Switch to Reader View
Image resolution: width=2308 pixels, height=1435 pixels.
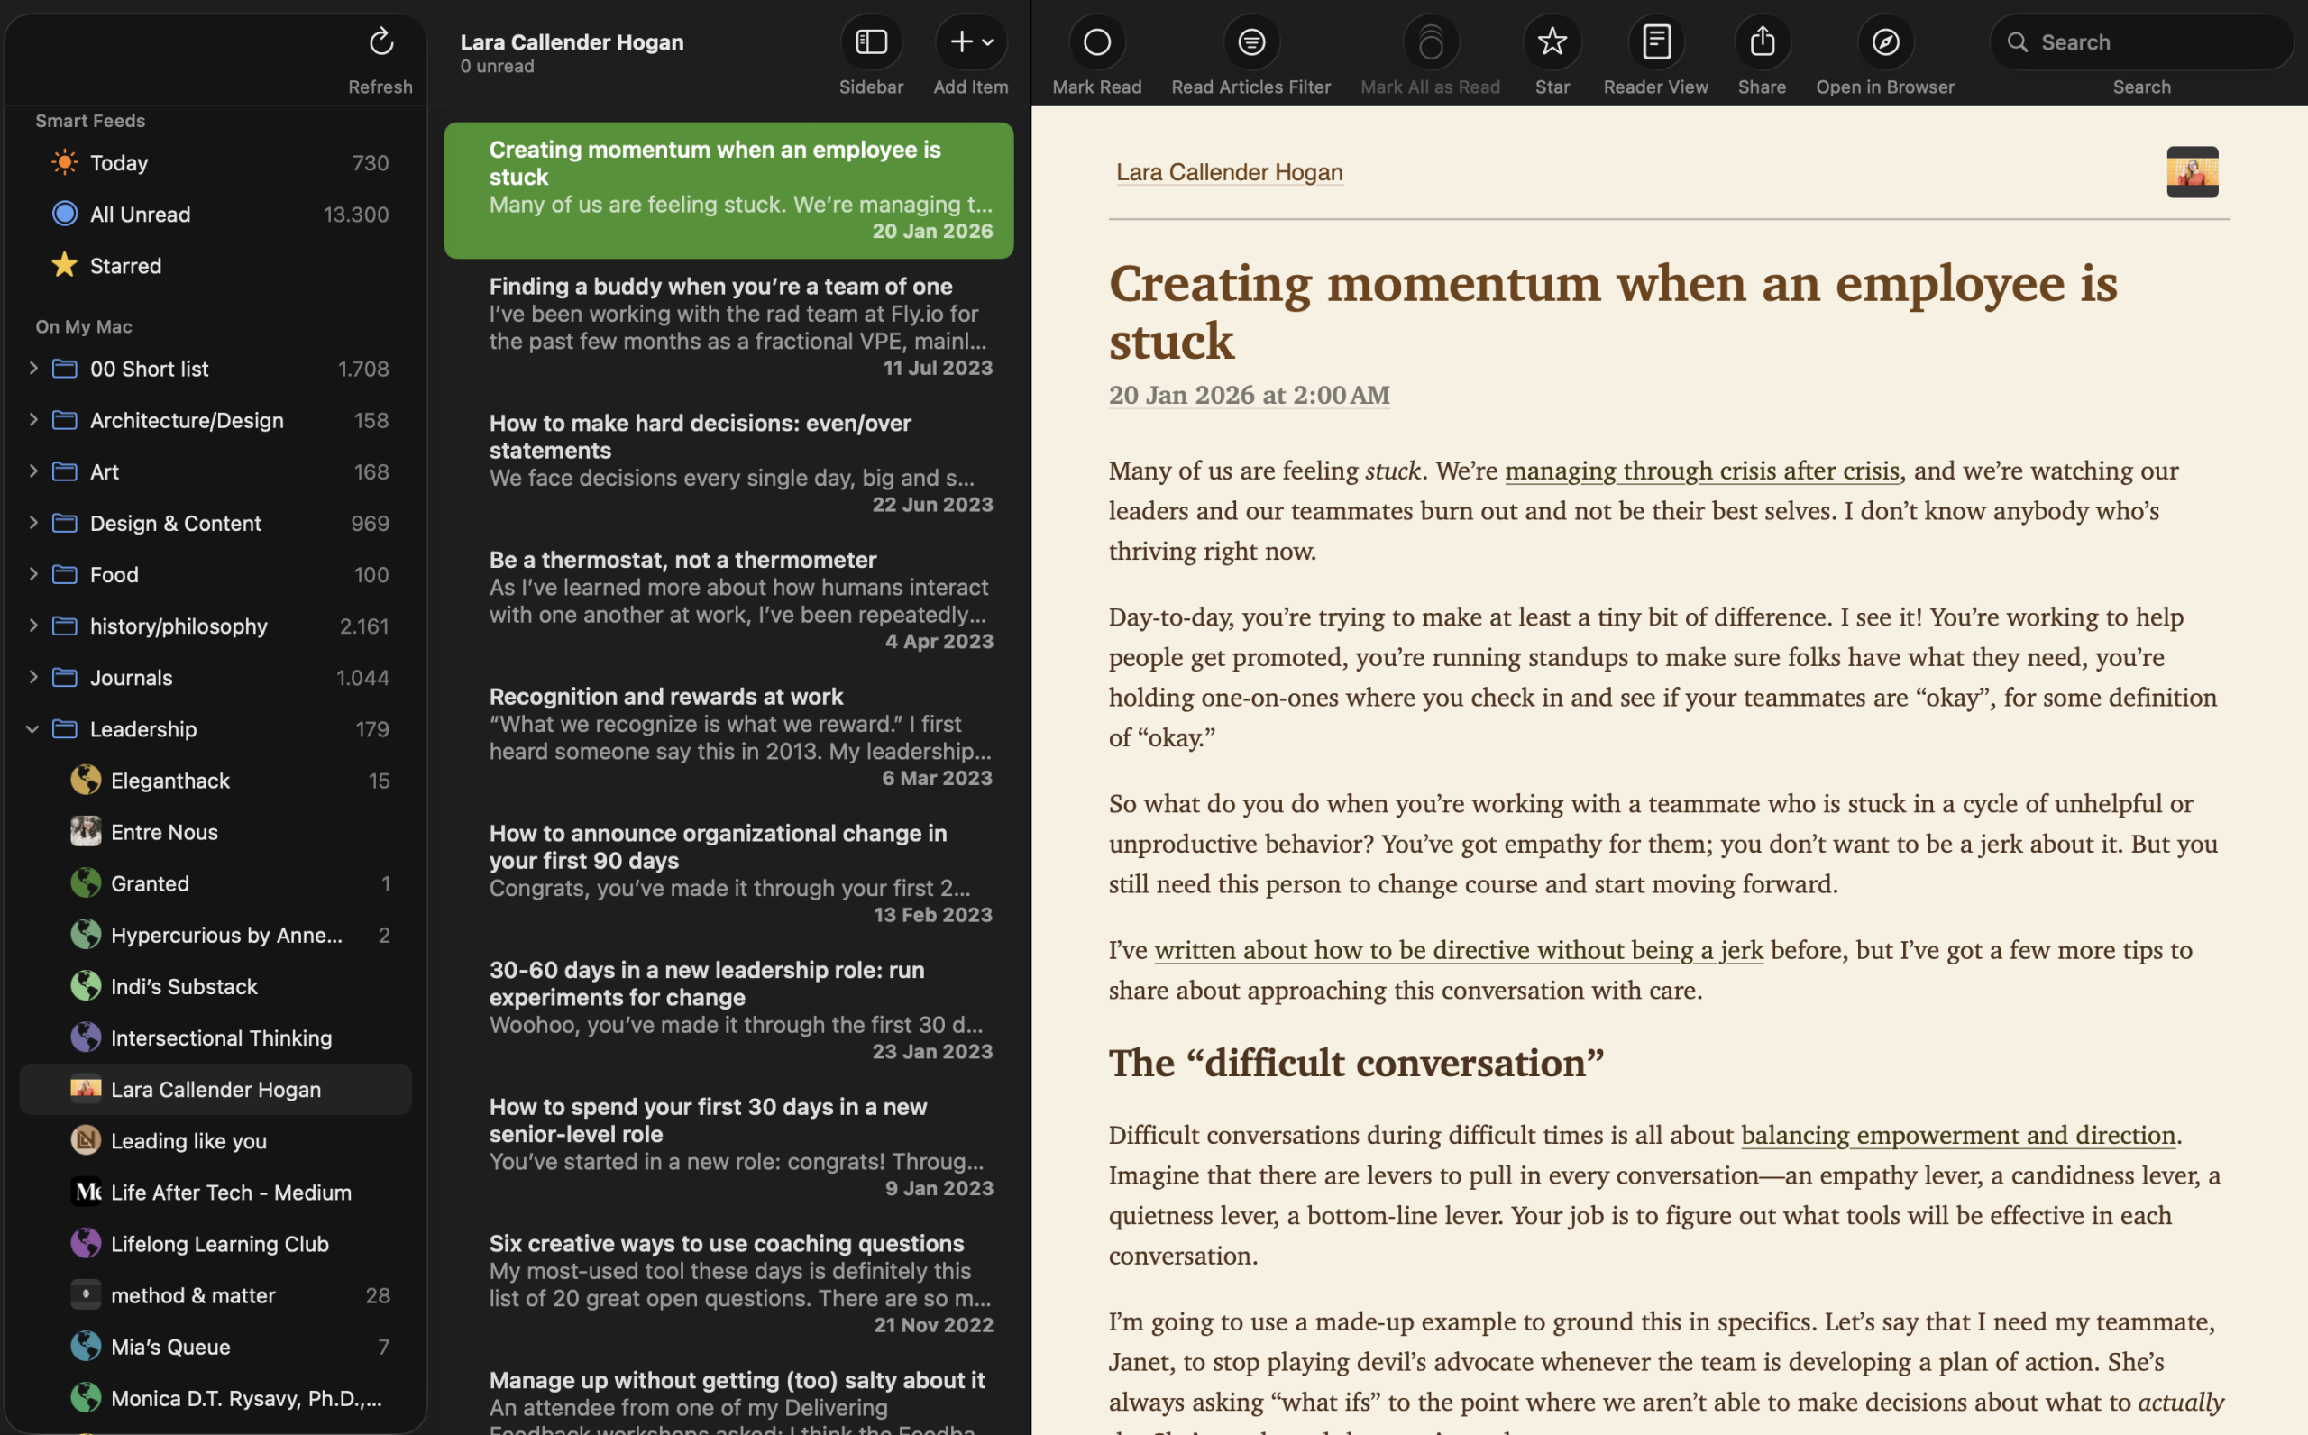point(1655,41)
